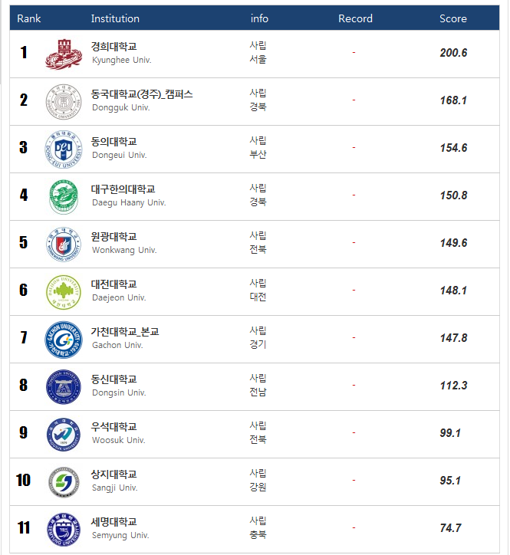This screenshot has width=510, height=555.
Task: Click the Sangji Univ. green-gray logo
Action: click(x=63, y=481)
